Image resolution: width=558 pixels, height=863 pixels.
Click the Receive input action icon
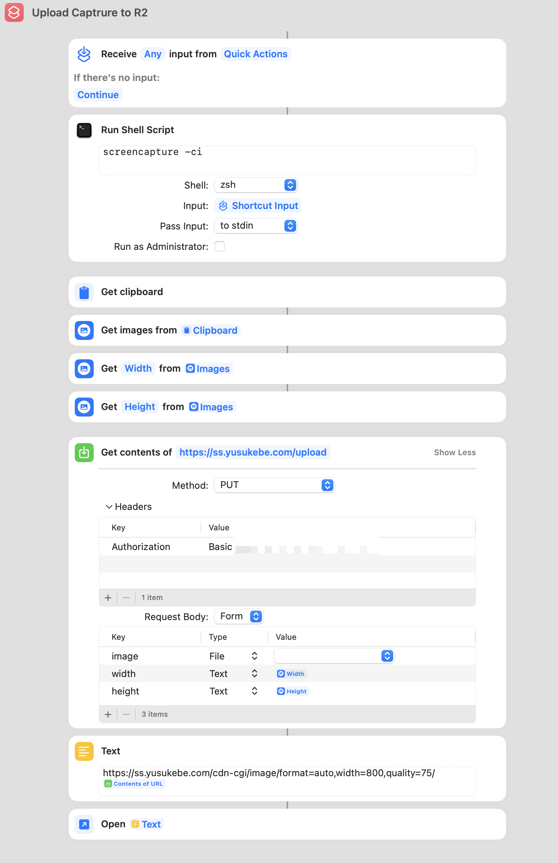[x=84, y=54]
